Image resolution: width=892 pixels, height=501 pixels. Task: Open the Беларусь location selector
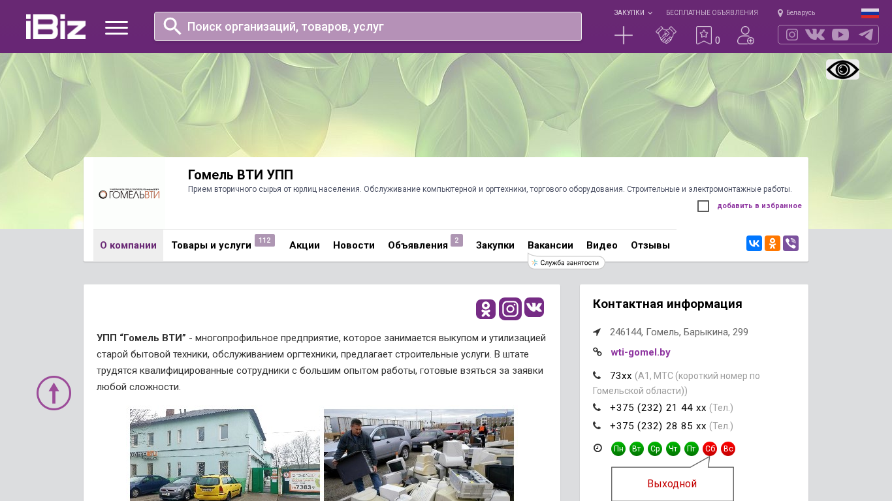click(796, 13)
